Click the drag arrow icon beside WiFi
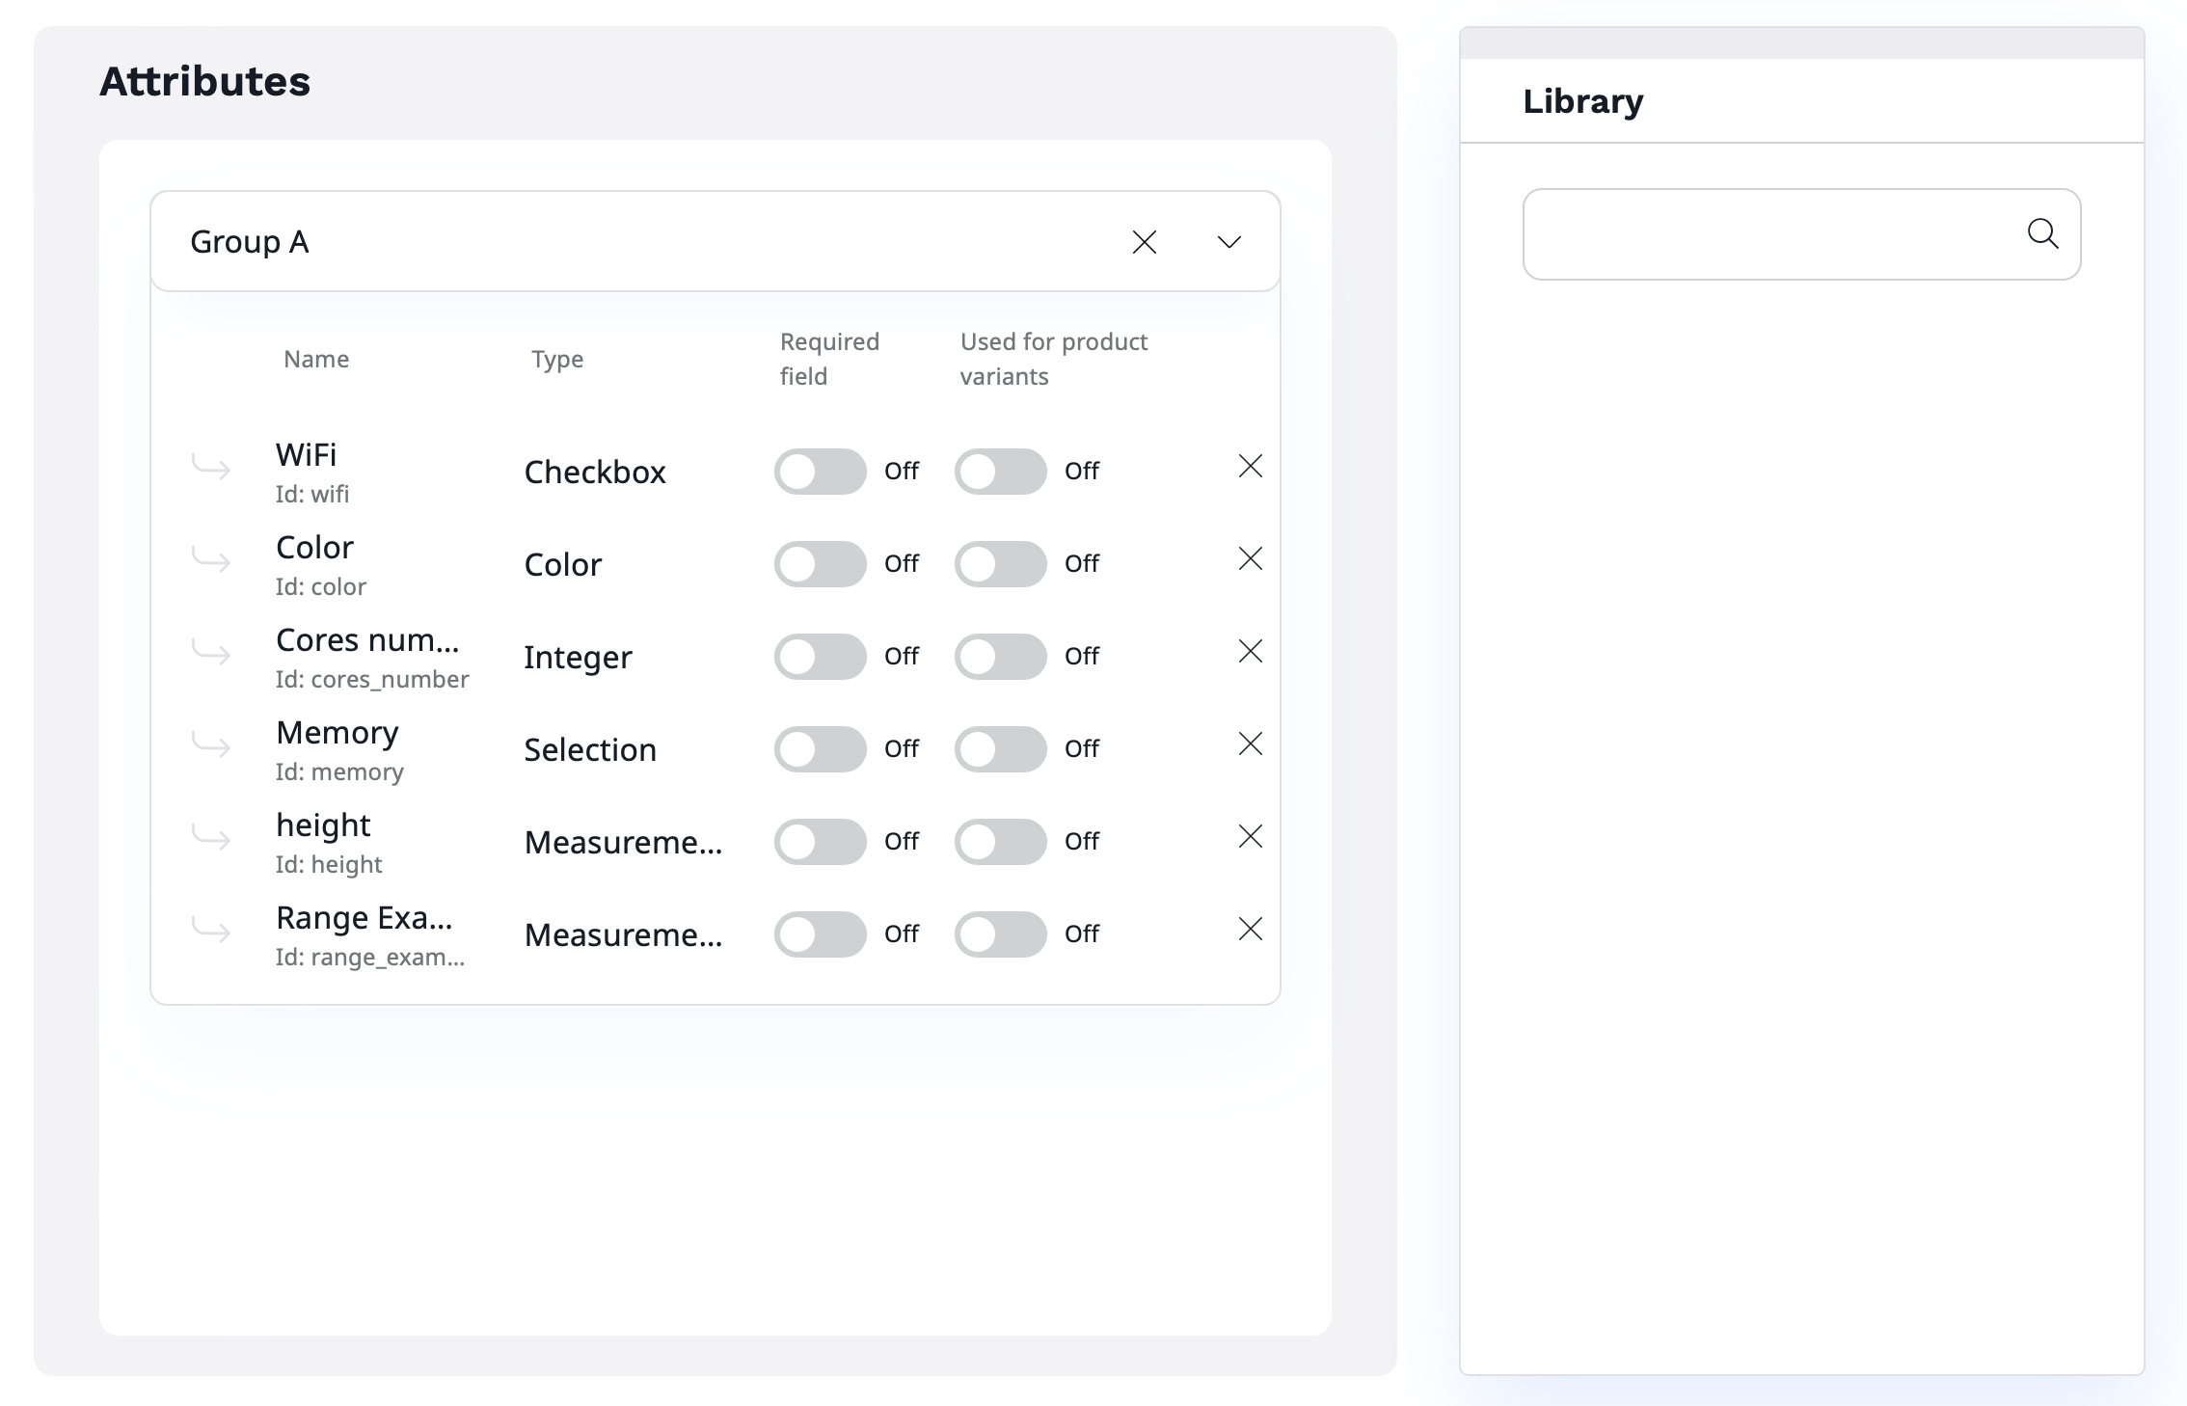The height and width of the screenshot is (1406, 2187). click(211, 469)
